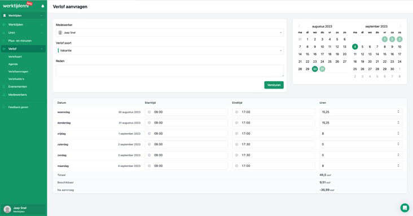Screen dimensions: 413x216
Task: Click the maandag Uren value field
Action: 361,166
